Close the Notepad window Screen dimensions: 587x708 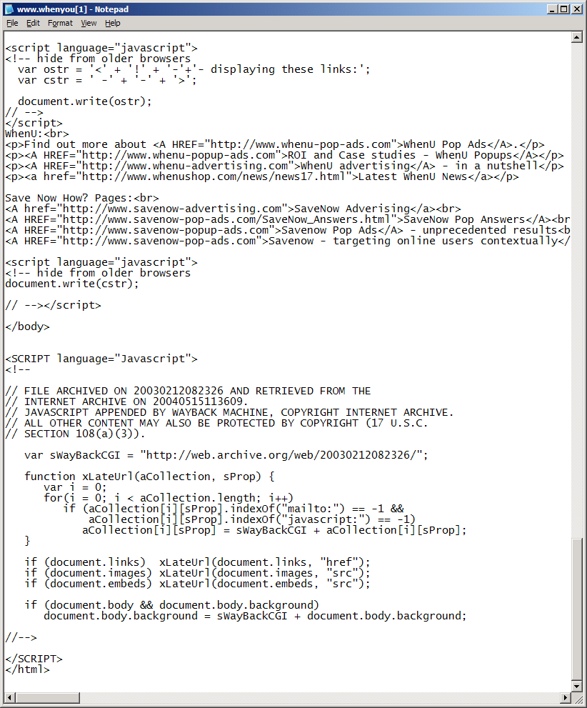(x=576, y=9)
